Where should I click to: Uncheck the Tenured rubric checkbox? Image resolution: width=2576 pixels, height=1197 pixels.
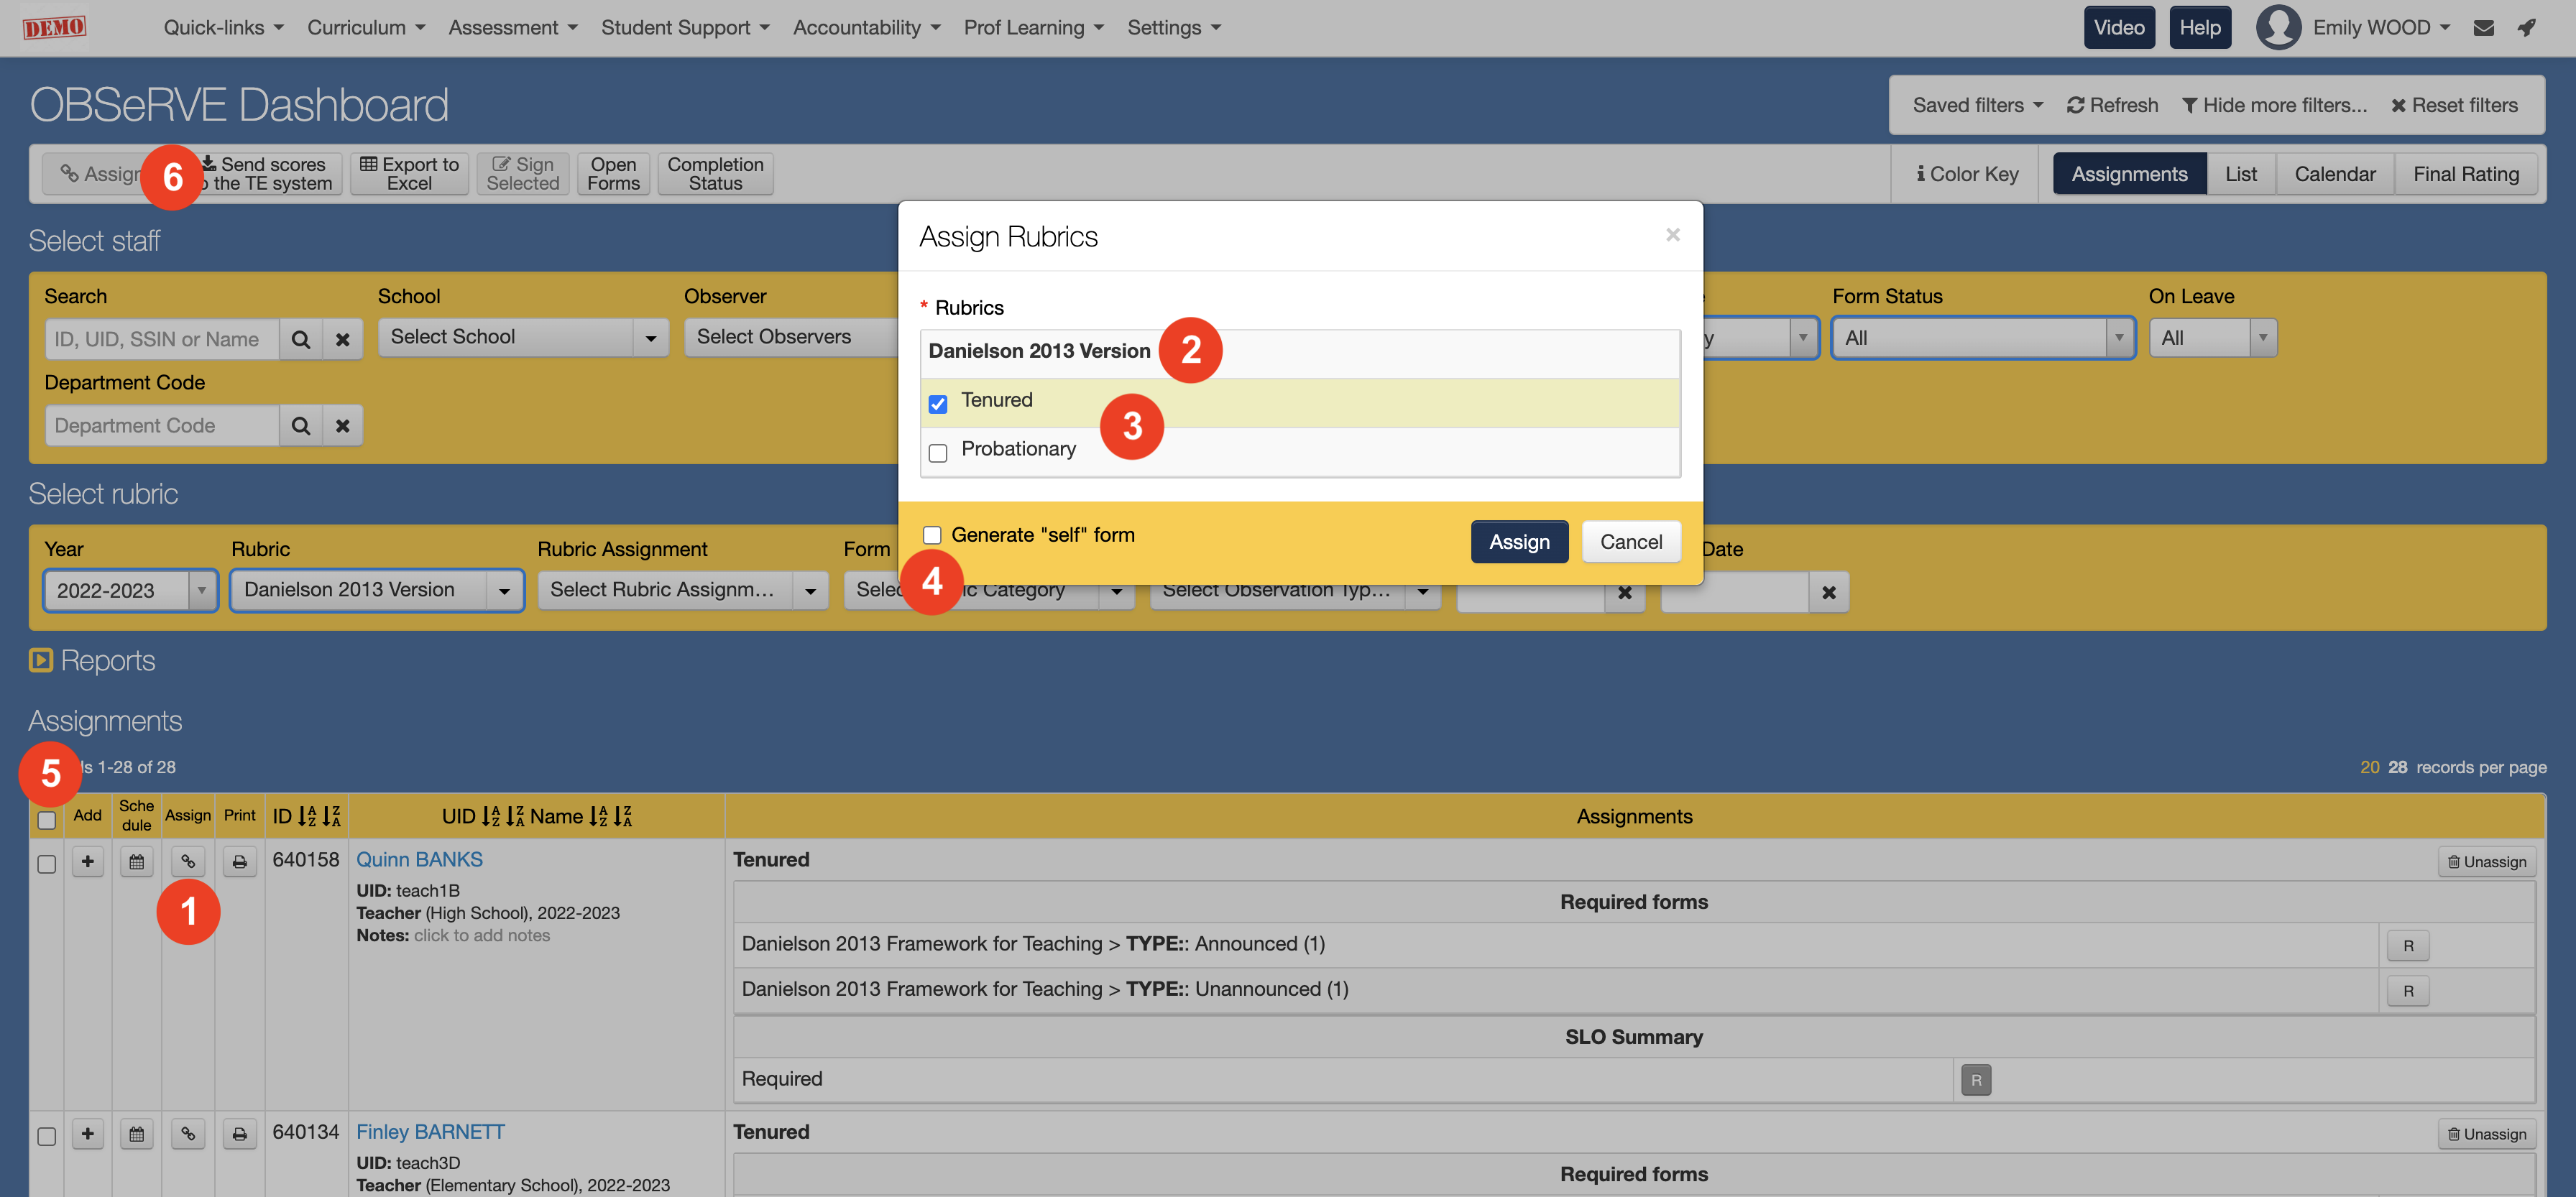coord(937,404)
